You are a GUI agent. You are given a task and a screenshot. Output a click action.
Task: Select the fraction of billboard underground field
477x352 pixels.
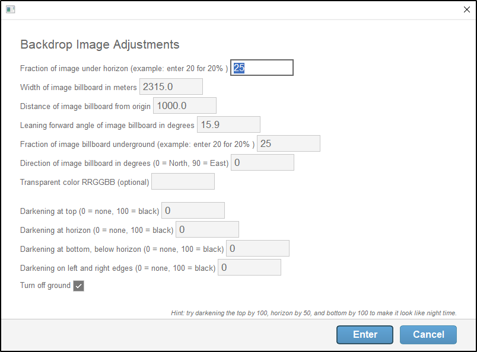coord(288,143)
